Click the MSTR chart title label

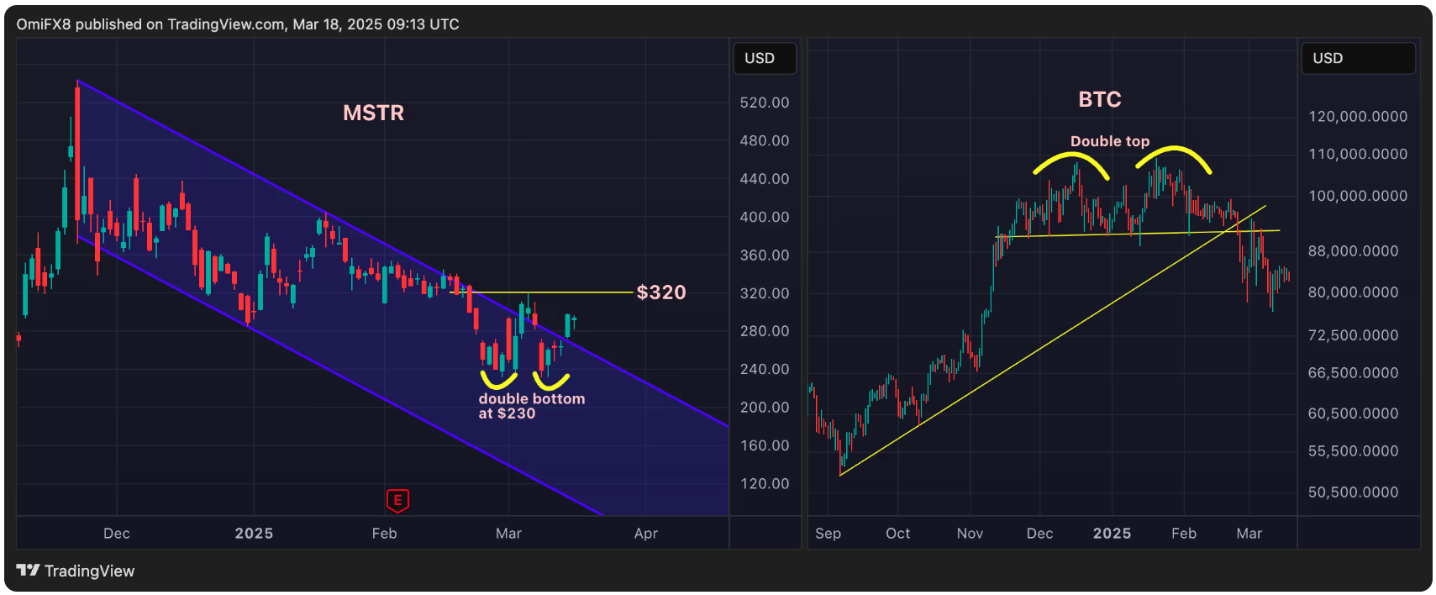(x=374, y=113)
